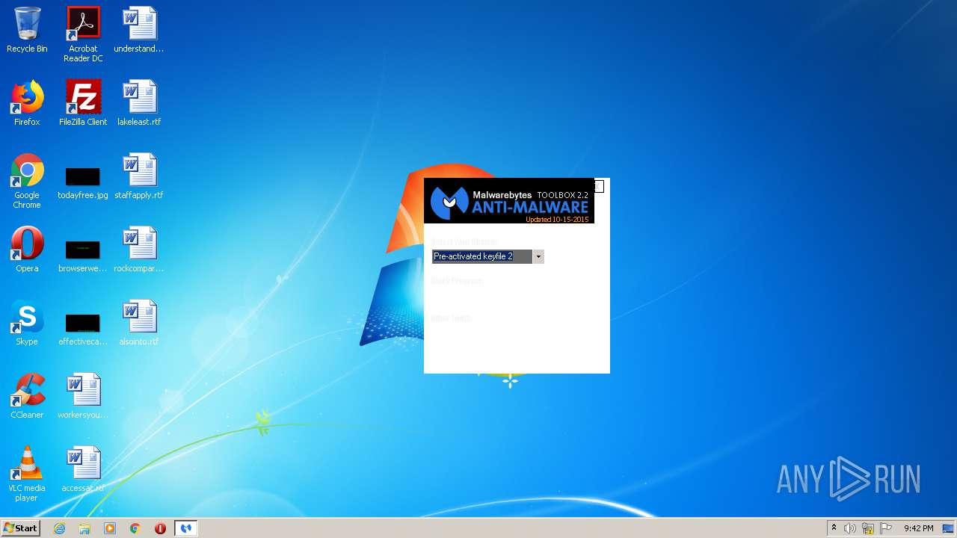Select alsointo.rtf document icon
957x538 pixels.
click(x=139, y=323)
